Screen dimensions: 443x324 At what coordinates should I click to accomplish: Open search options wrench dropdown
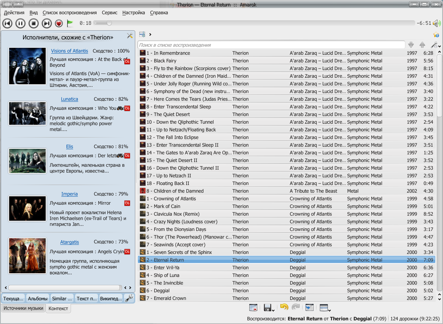(x=435, y=45)
